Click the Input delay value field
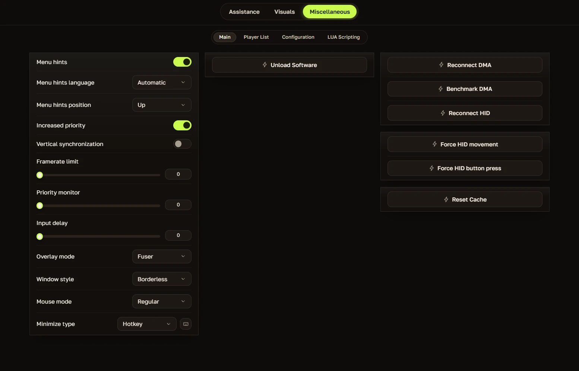This screenshot has width=579, height=371. 178,235
